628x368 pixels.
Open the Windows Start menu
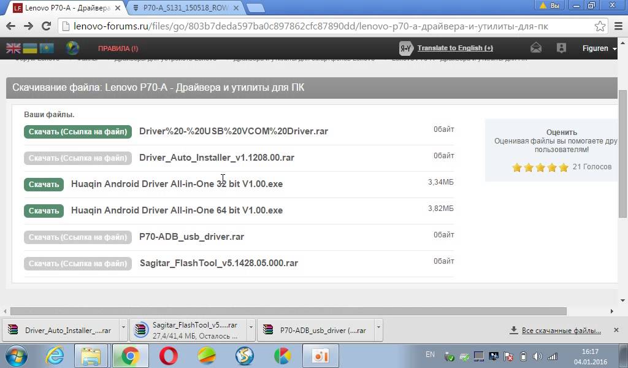click(17, 356)
